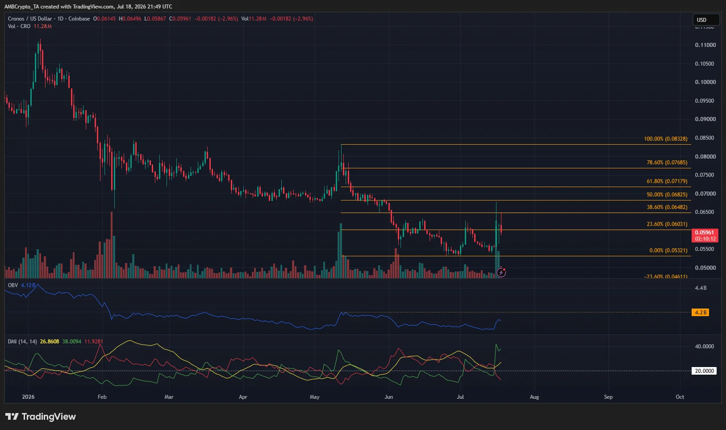Click the Mar label on the time axis
The height and width of the screenshot is (430, 726).
click(169, 397)
